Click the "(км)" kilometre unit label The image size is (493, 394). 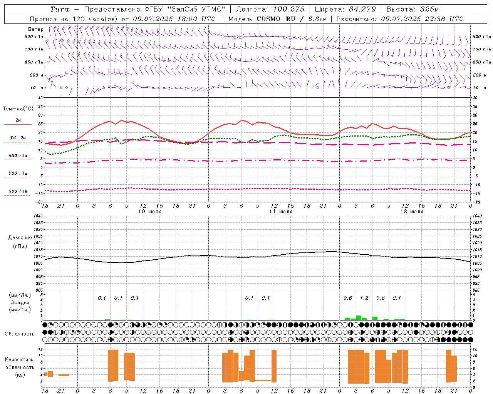(x=20, y=374)
